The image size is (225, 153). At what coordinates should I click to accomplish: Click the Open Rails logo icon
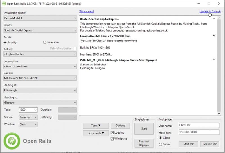click(x=12, y=141)
